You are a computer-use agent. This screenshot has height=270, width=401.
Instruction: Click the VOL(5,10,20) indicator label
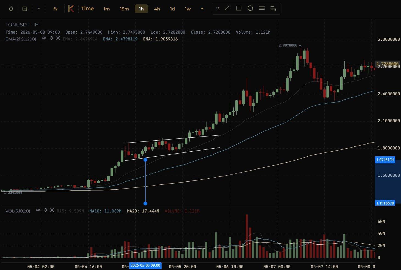point(18,211)
